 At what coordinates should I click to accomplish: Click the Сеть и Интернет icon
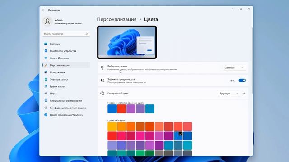point(46,58)
